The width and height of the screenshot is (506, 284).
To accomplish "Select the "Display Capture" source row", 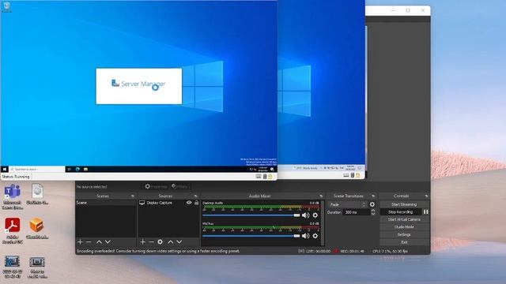I will tap(168, 203).
